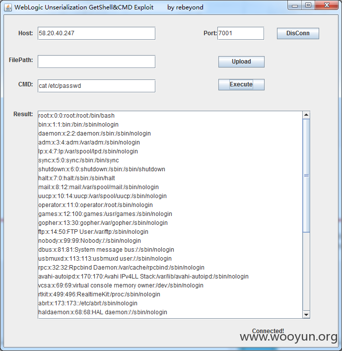Viewport: 342px width, 351px height.
Task: Click the window title text
Action: (109, 7)
